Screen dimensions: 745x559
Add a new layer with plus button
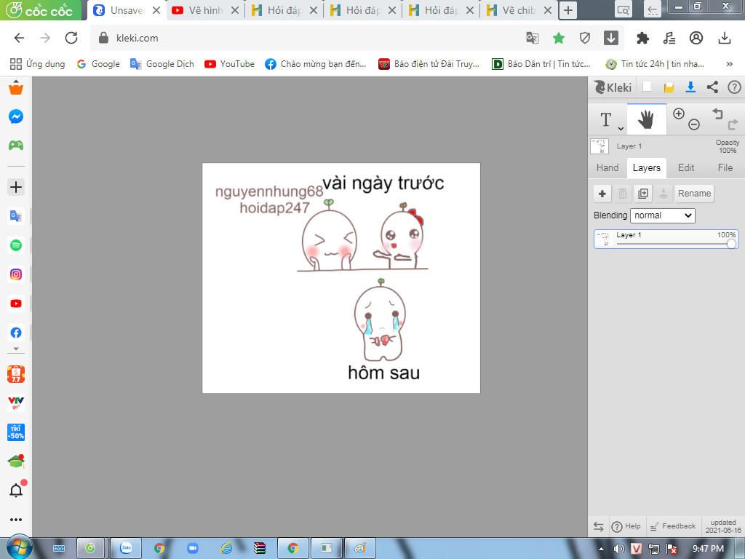click(x=602, y=194)
